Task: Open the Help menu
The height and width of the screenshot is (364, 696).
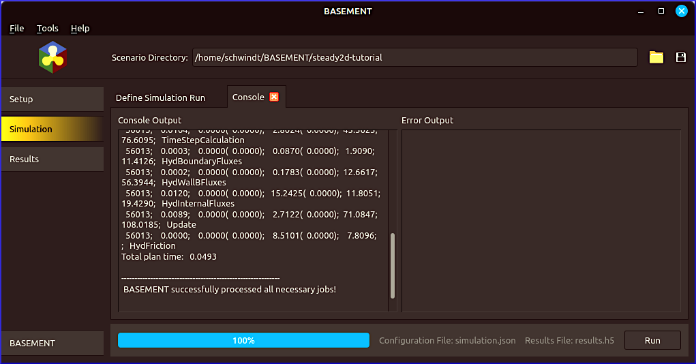Action: point(80,28)
